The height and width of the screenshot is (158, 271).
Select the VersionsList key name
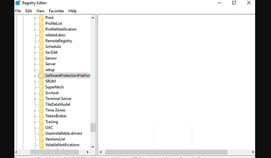point(55,139)
